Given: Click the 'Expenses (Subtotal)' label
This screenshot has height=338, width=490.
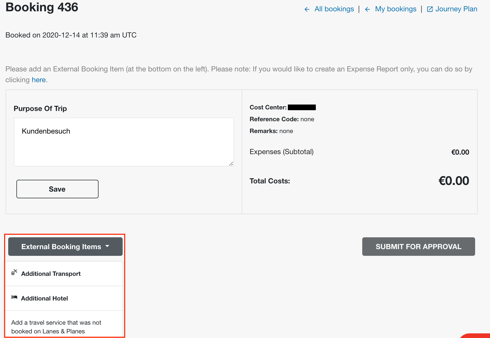Looking at the screenshot, I should [281, 152].
